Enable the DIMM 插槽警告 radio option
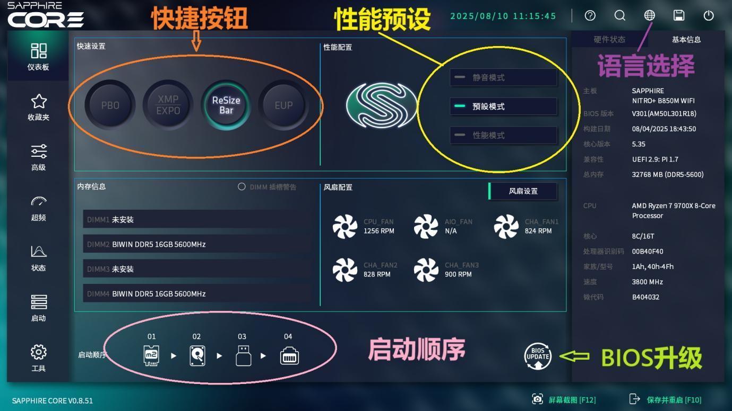The width and height of the screenshot is (732, 411). [x=242, y=187]
